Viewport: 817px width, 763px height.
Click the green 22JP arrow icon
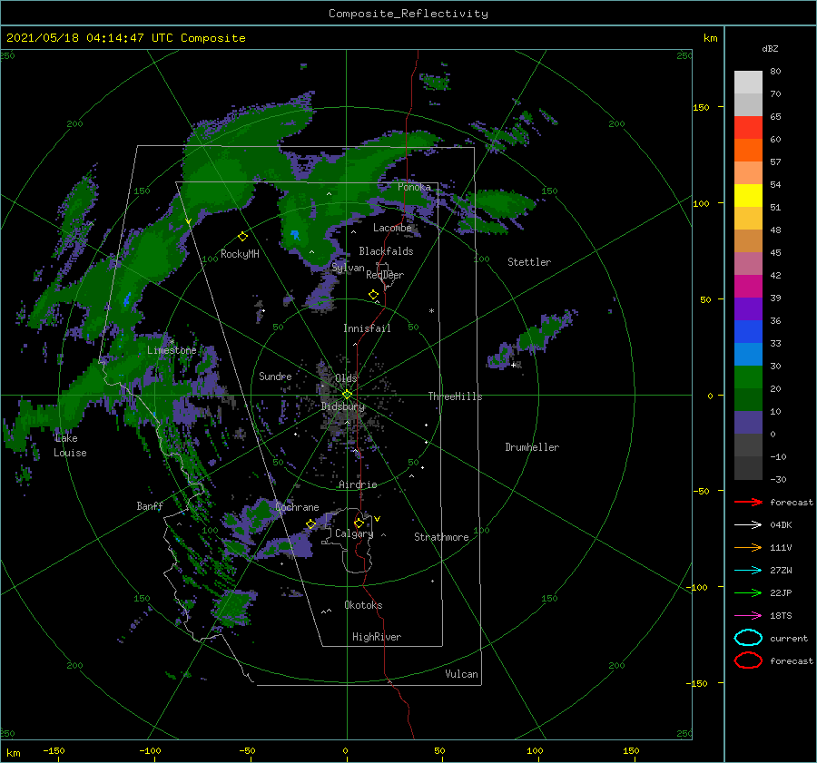(x=748, y=592)
